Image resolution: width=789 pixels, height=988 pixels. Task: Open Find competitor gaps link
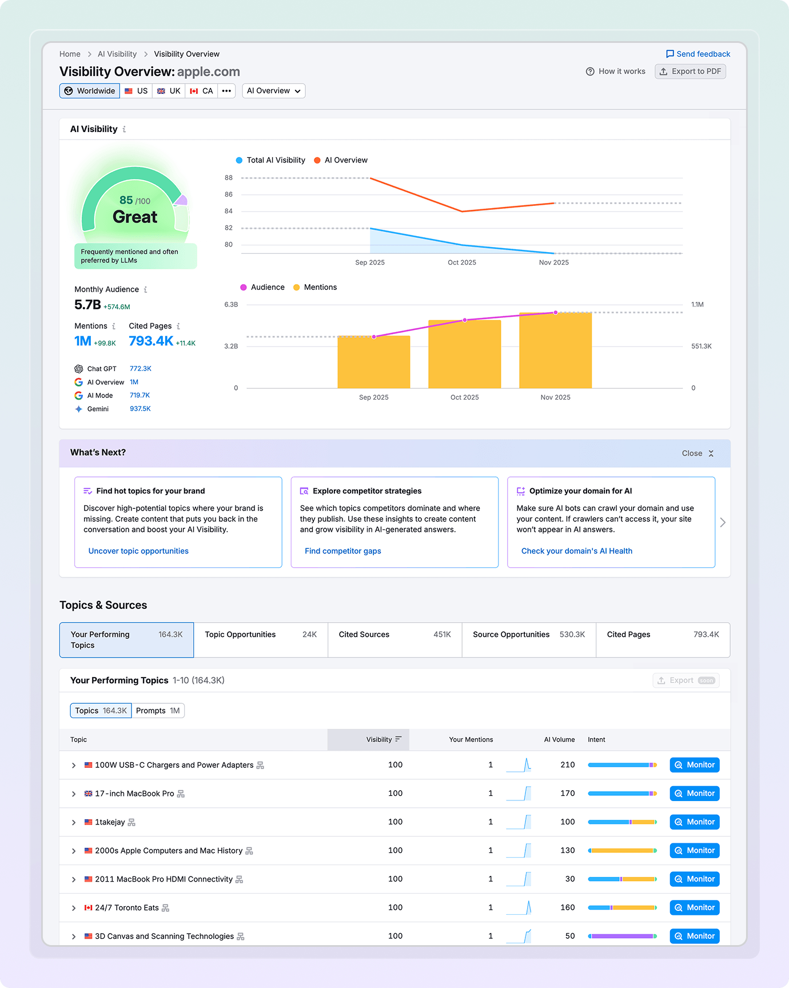tap(343, 551)
